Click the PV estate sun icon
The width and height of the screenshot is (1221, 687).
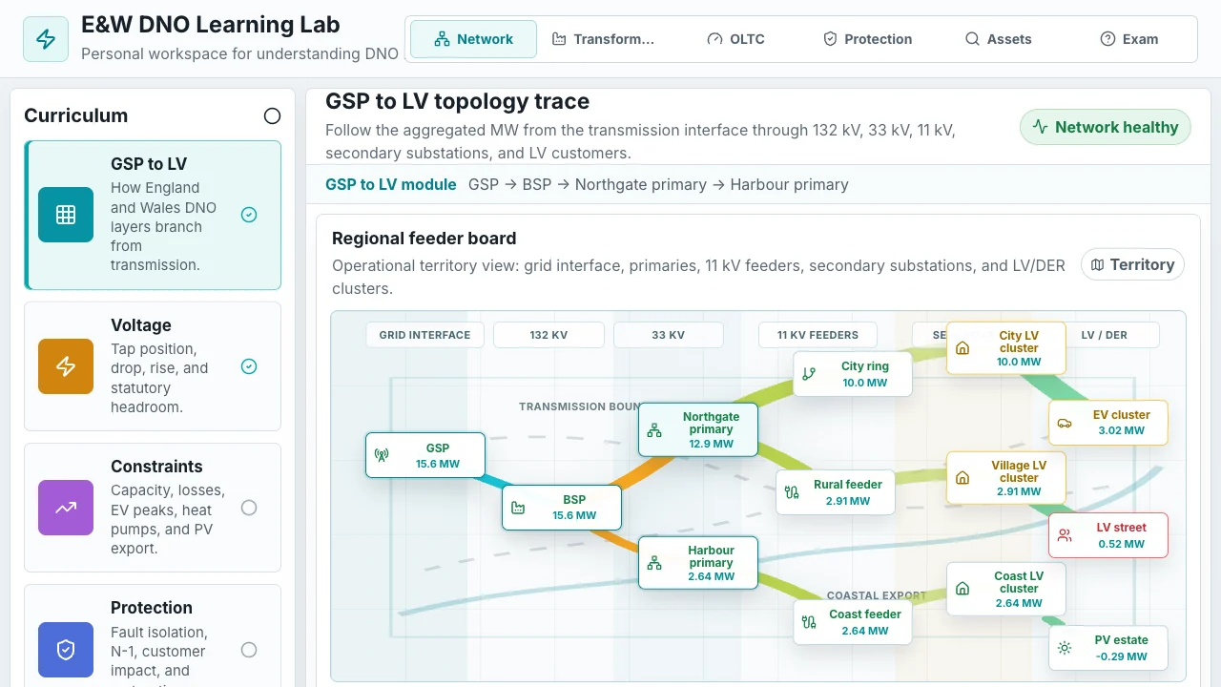pos(1065,648)
